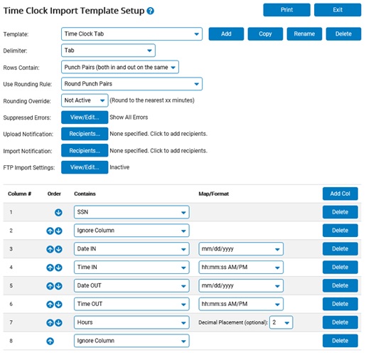Open the help icon beside the page title
Screen dimensions: 366x353
[x=150, y=11]
